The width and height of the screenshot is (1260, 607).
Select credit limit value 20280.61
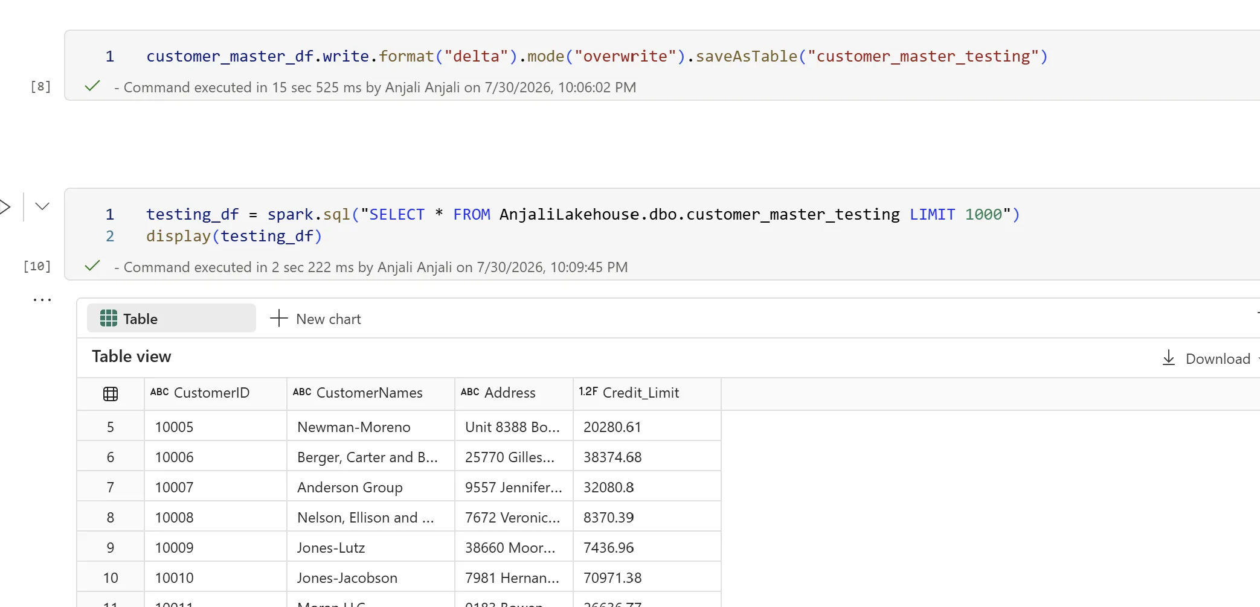(x=647, y=427)
